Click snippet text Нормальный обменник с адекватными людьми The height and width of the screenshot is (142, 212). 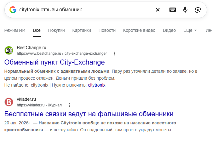[57, 71]
